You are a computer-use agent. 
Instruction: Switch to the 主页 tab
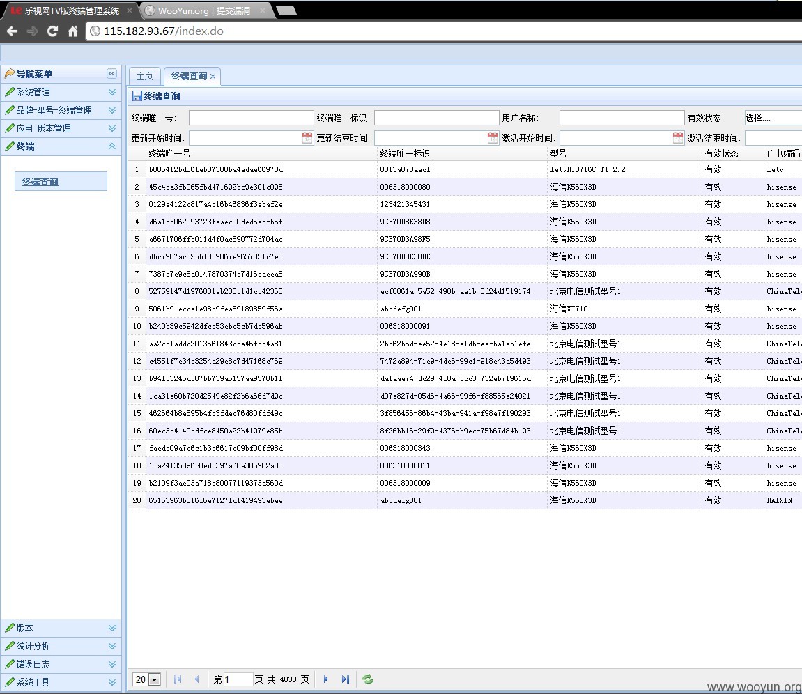(144, 76)
